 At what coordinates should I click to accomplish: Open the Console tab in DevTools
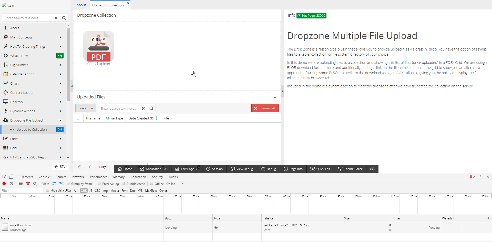point(44,177)
